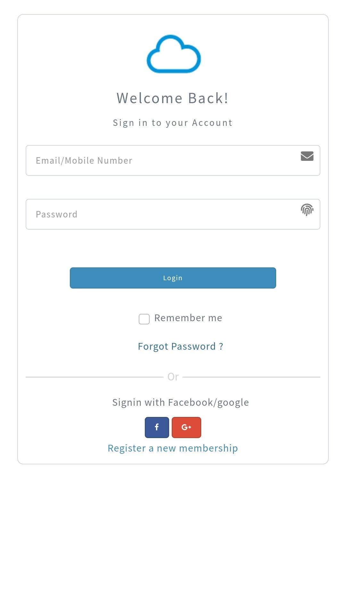Click the 'Or' divider text
The width and height of the screenshot is (346, 595).
173,377
